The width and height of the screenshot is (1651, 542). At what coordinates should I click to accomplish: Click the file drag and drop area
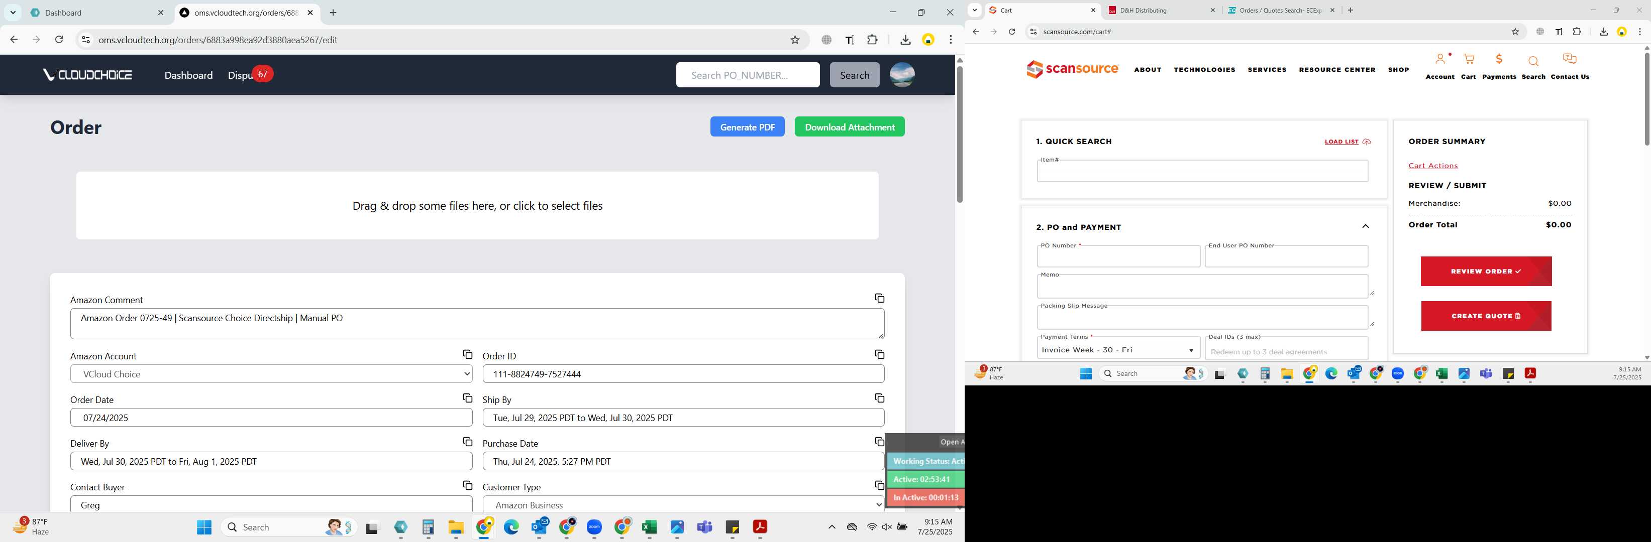point(477,205)
